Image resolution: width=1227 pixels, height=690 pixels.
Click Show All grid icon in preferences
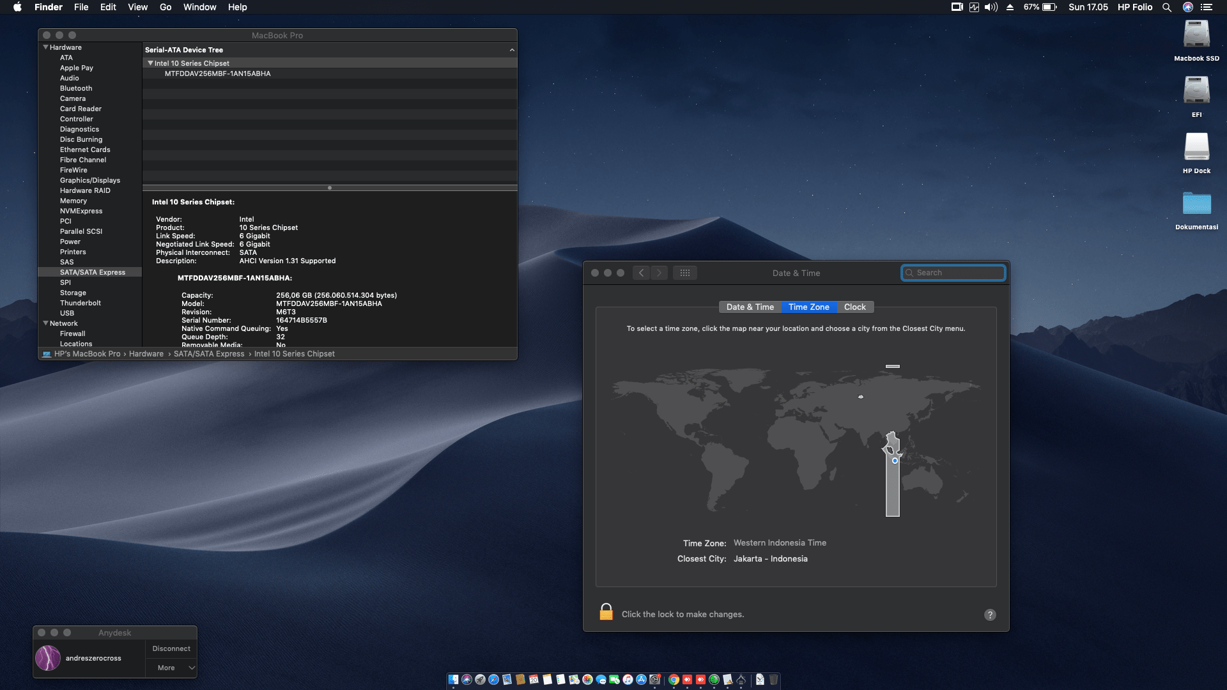(684, 273)
